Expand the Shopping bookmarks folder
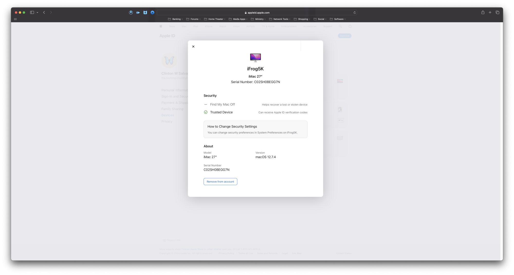The image size is (514, 275). click(x=302, y=19)
